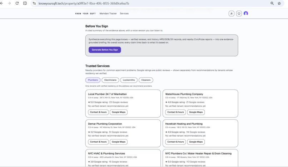Open the display/monitor icon in header
The width and height of the screenshot is (288, 167).
click(x=239, y=14)
